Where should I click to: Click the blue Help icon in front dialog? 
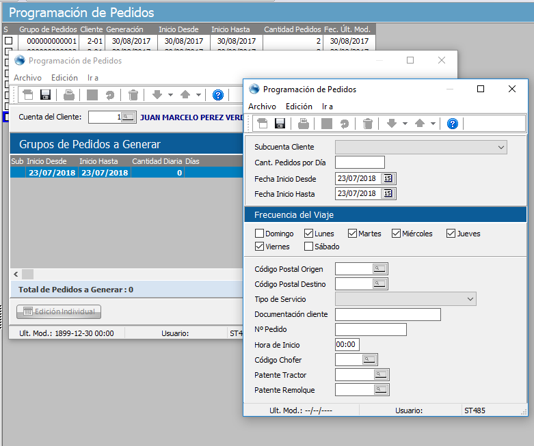coord(452,124)
